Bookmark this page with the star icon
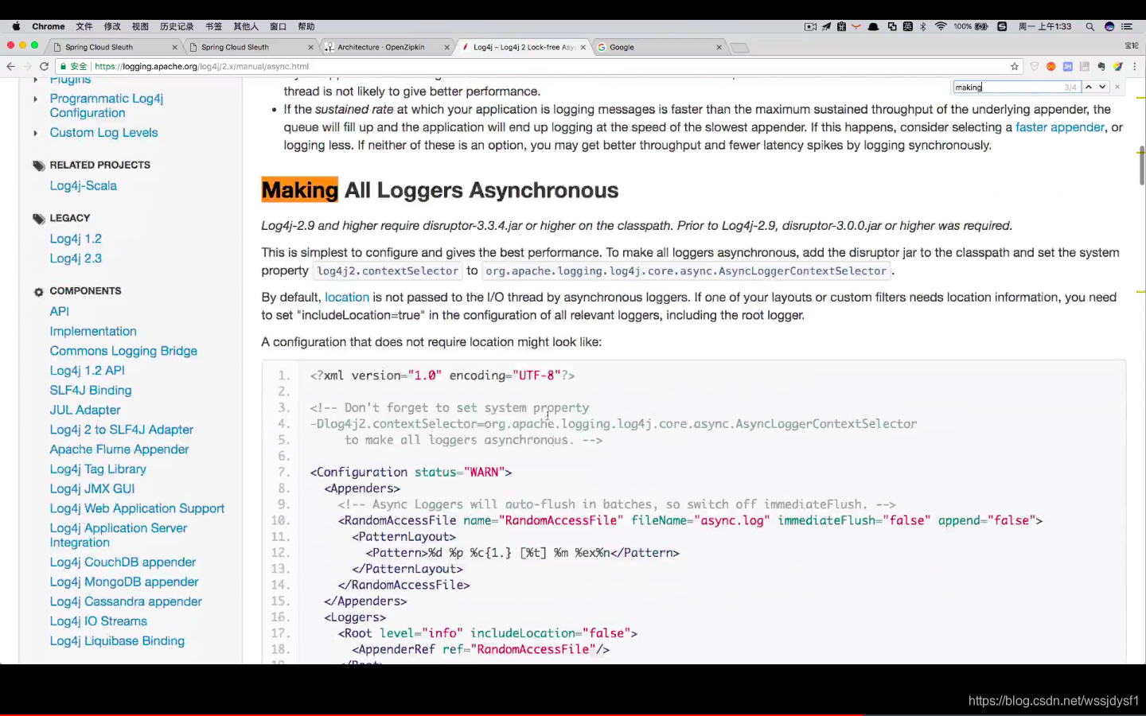Viewport: 1146px width, 716px height. point(1015,67)
